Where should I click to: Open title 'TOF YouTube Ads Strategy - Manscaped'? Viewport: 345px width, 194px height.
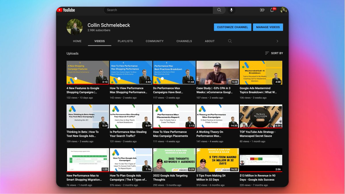click(258, 134)
